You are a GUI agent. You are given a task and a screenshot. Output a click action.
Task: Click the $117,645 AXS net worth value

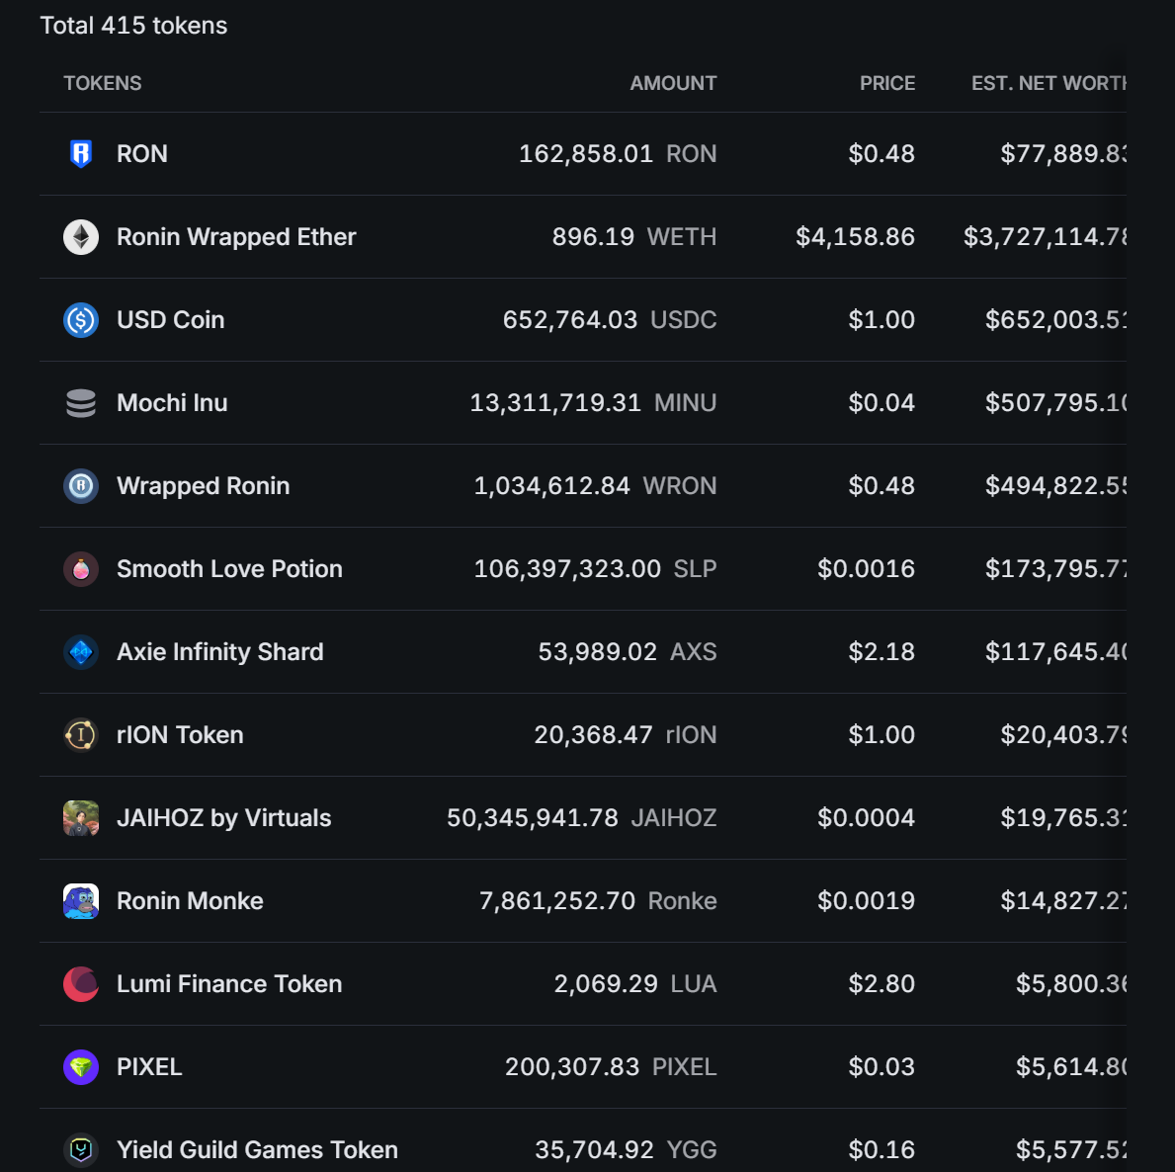click(1055, 652)
